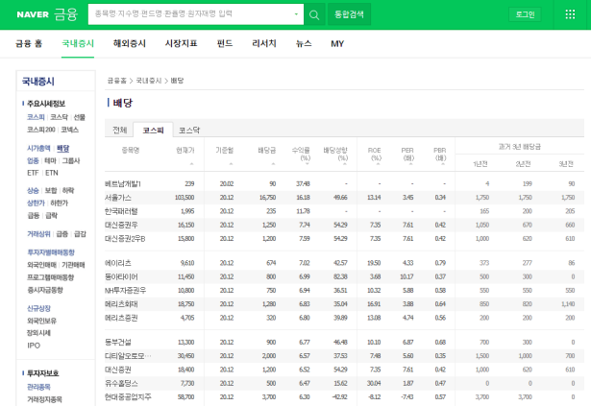
Task: Open the 현대중공업지주 stock row
Action: (x=128, y=397)
